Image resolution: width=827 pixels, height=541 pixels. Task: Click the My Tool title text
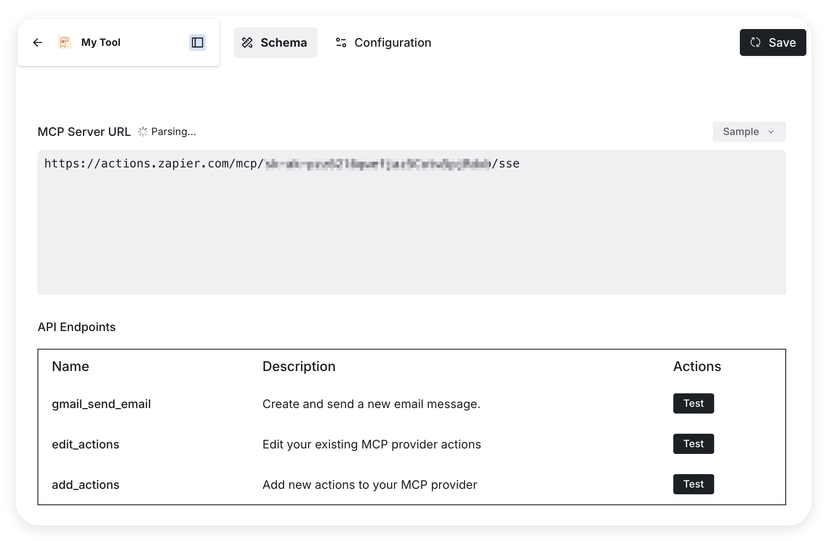pos(101,42)
